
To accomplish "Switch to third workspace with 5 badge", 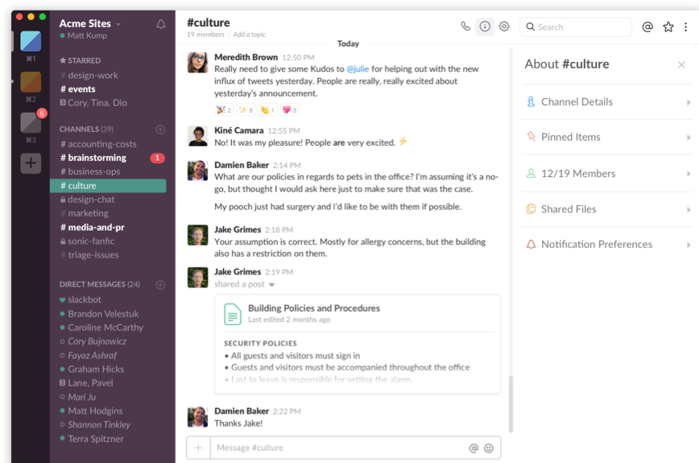I will pyautogui.click(x=31, y=122).
